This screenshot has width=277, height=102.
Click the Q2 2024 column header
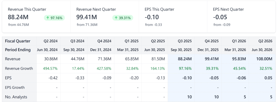coord(51,41)
